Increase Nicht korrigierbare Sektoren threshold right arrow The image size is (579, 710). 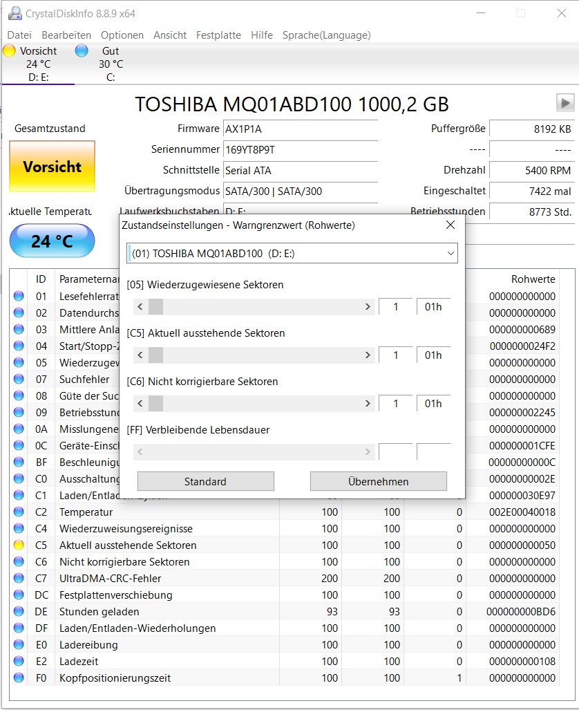[368, 404]
